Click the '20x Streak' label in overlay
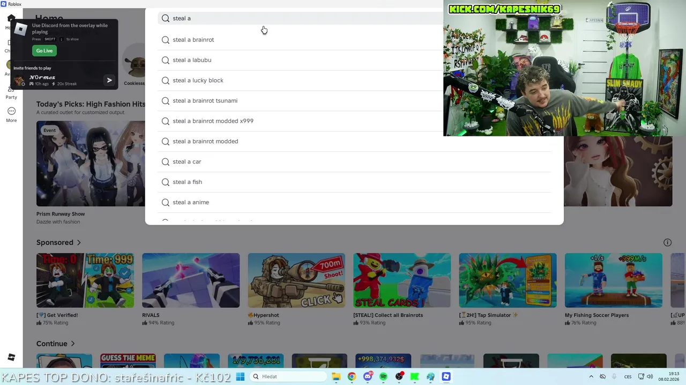Viewport: 686px width, 385px height. tap(67, 84)
